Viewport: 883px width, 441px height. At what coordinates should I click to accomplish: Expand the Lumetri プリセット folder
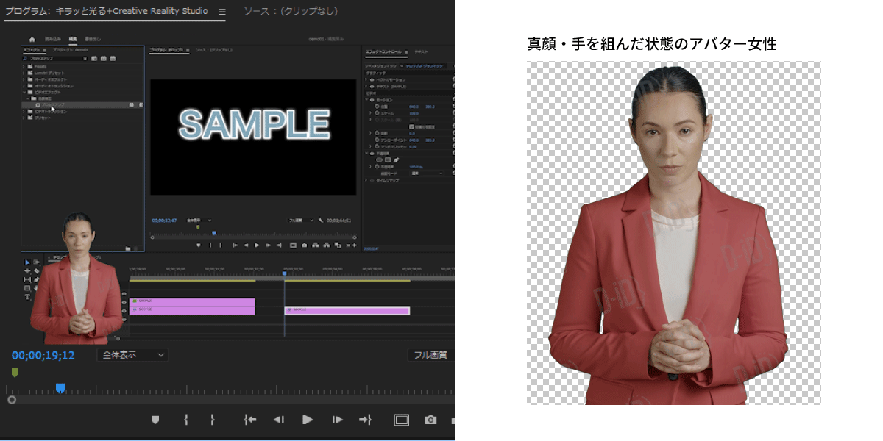tap(24, 73)
